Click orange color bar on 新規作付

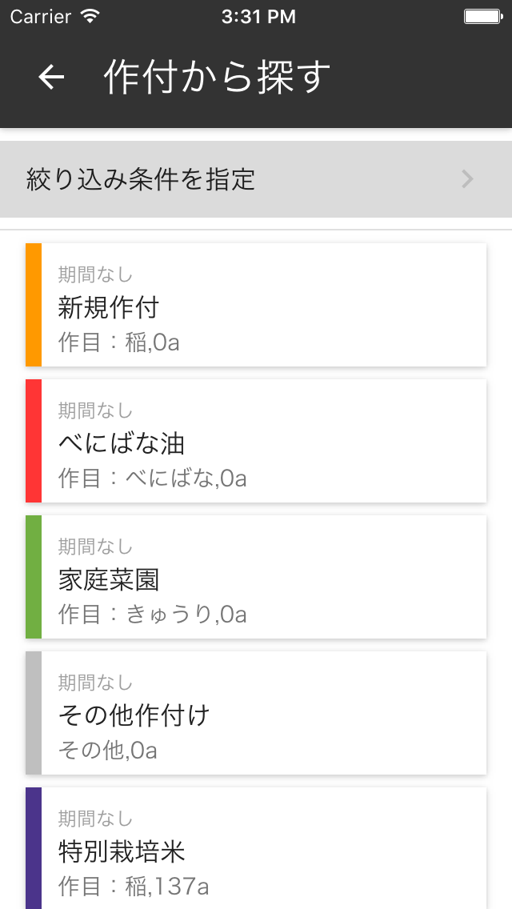[x=34, y=305]
